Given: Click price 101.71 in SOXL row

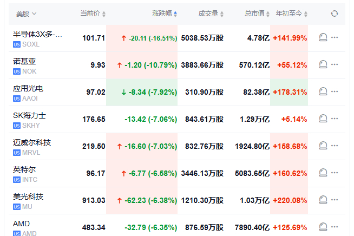Looking at the screenshot, I should coord(94,38).
